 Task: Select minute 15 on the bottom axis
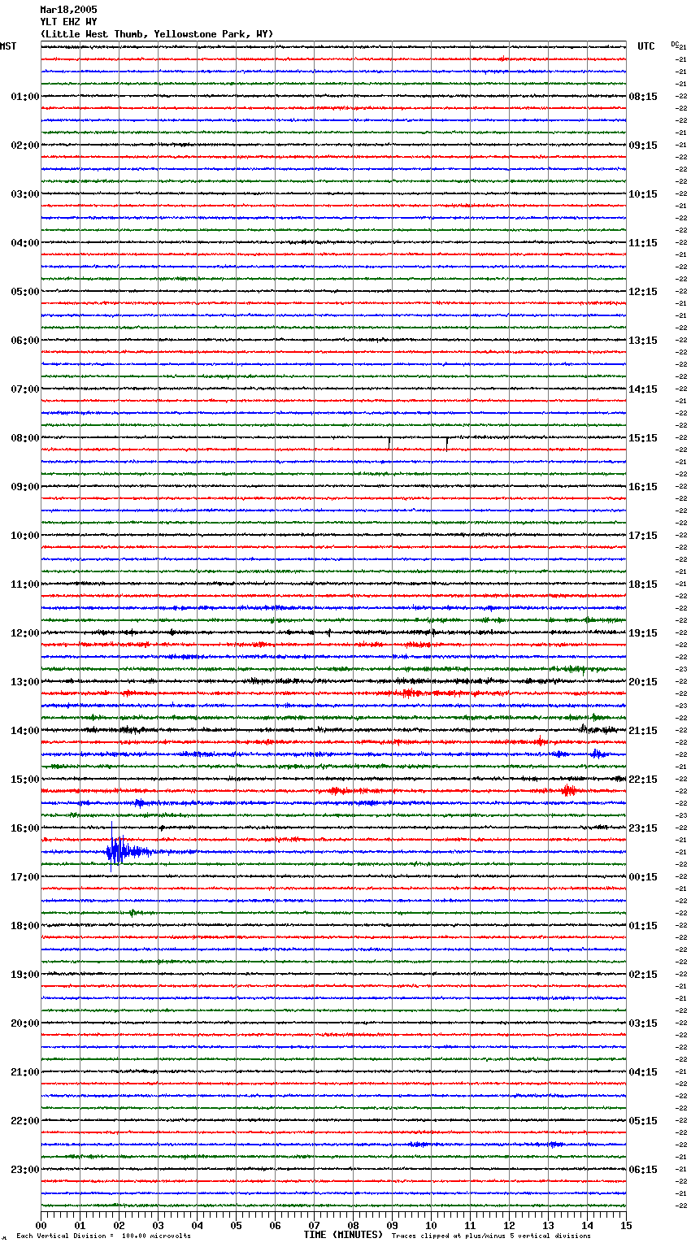[x=626, y=1225]
